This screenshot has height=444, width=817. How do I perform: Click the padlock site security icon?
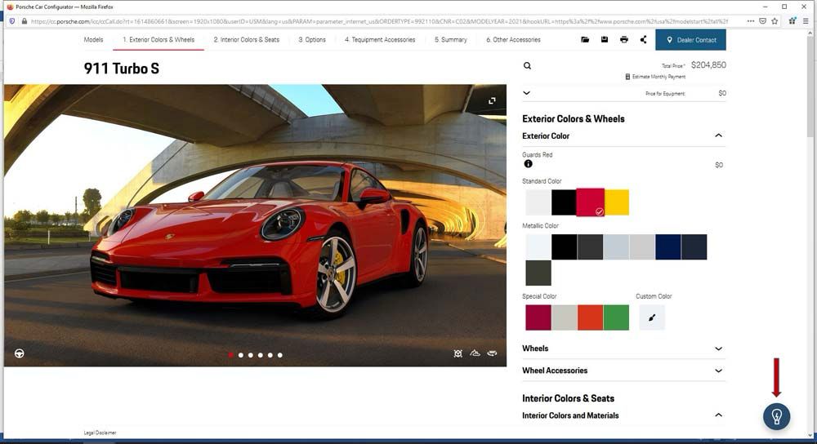pos(24,21)
